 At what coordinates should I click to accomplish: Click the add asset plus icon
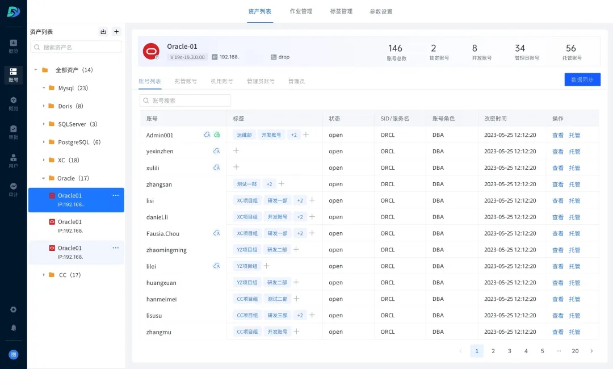(116, 31)
